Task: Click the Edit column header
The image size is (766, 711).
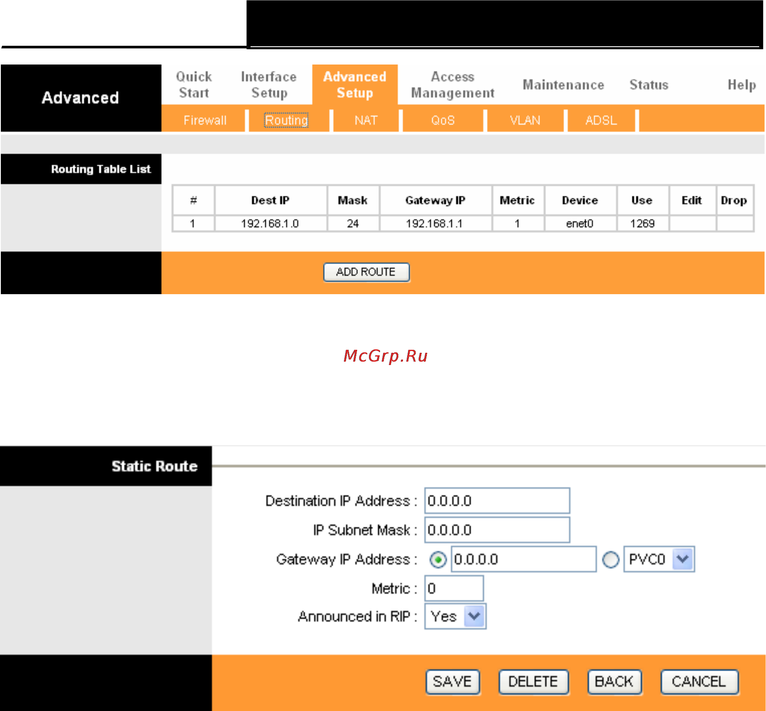Action: 692,200
